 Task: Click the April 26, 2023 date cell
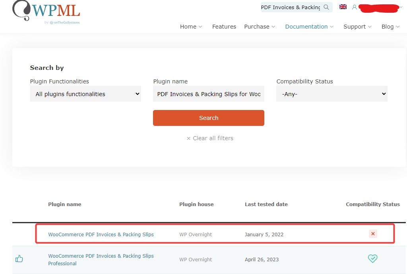(262, 259)
